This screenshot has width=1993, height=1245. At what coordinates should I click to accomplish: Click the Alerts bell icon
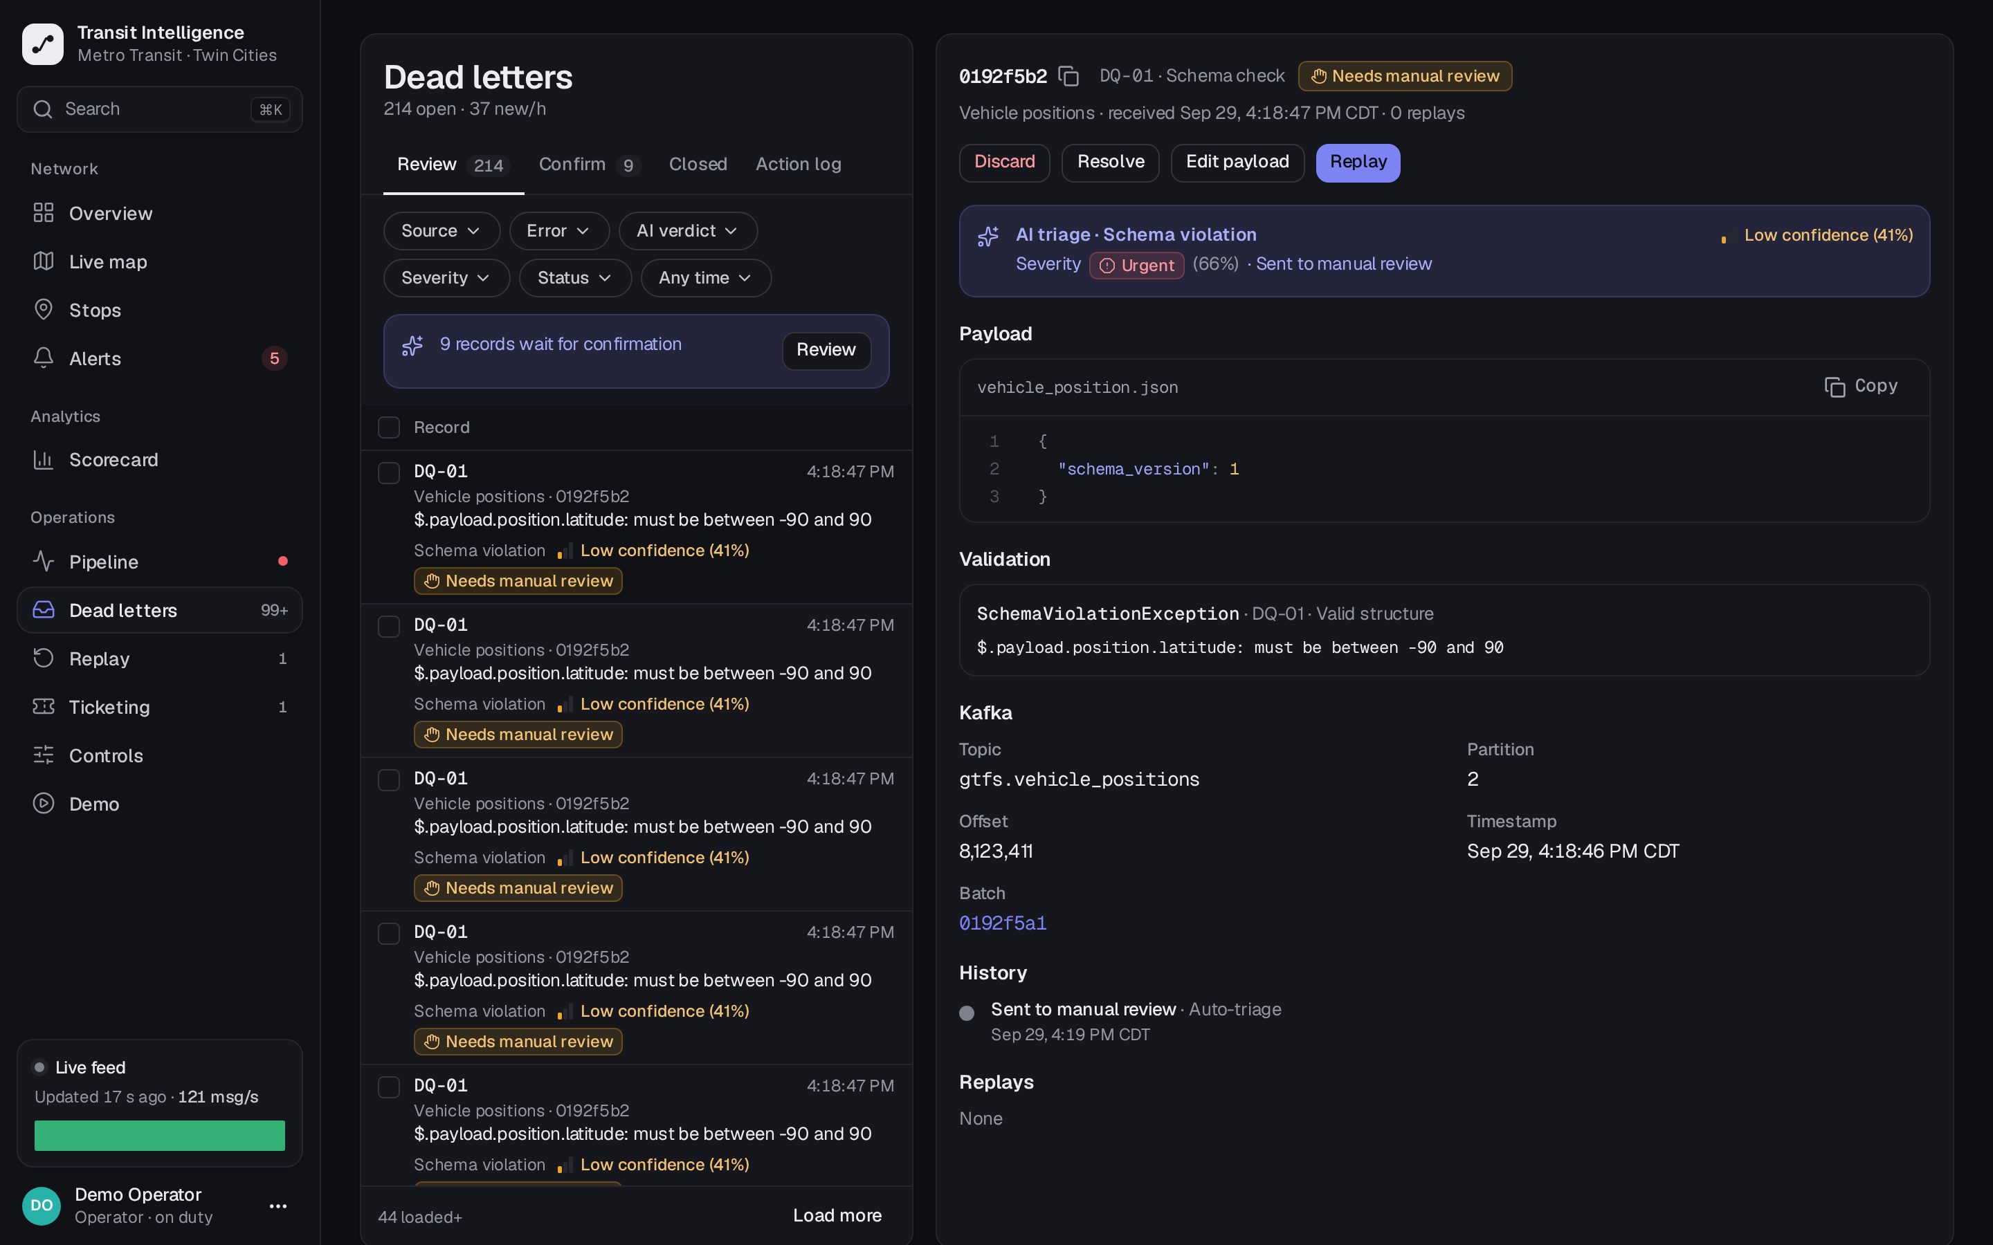44,358
